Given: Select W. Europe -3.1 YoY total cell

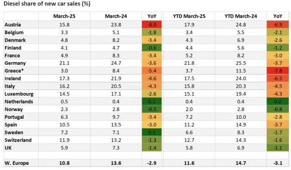Looking at the screenshot, I should click(278, 163).
